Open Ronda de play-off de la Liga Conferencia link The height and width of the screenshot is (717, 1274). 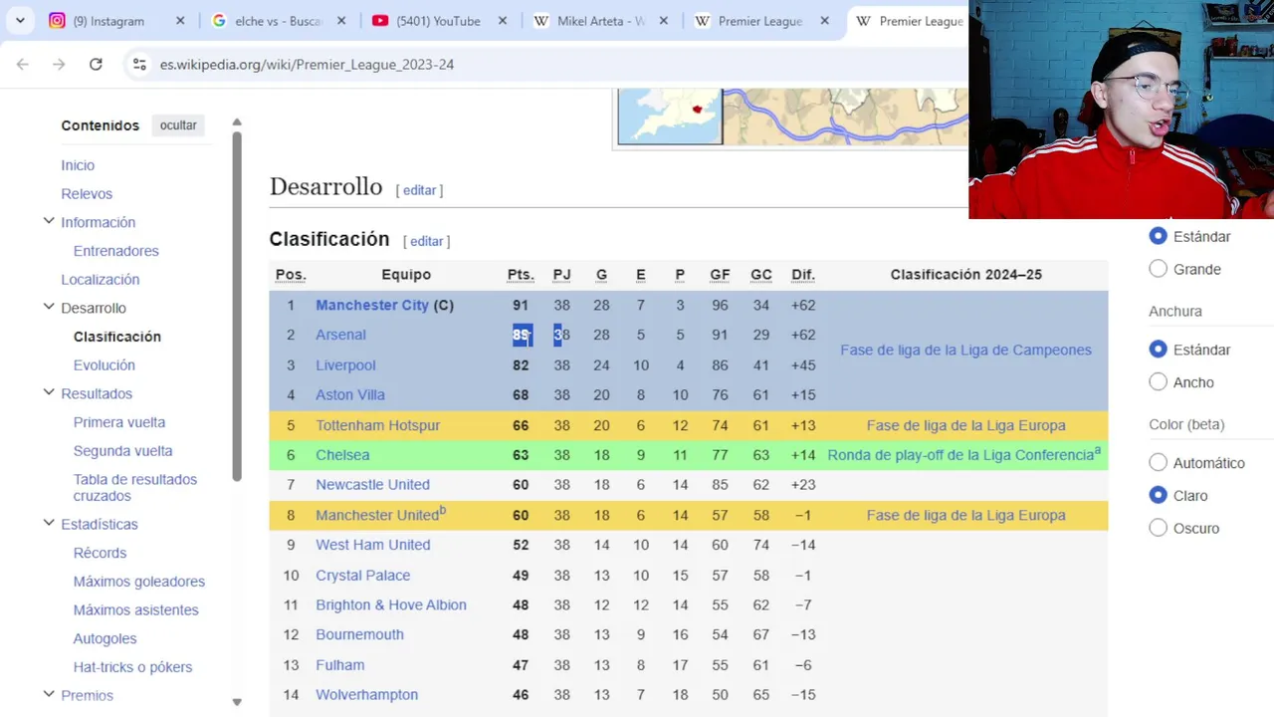[x=960, y=455]
